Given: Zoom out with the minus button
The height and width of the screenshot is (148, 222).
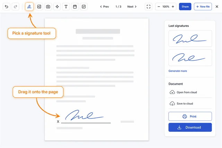Looking at the screenshot, I should point(159,7).
